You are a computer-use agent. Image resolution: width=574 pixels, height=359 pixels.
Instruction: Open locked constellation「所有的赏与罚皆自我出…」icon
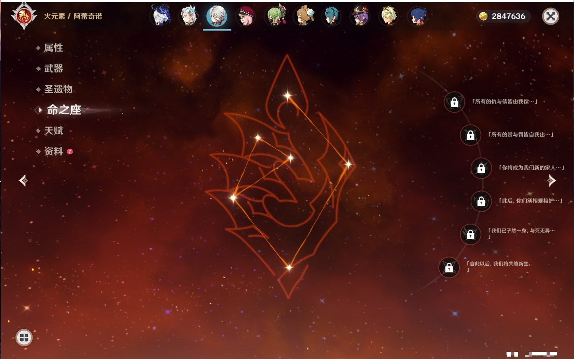click(470, 135)
